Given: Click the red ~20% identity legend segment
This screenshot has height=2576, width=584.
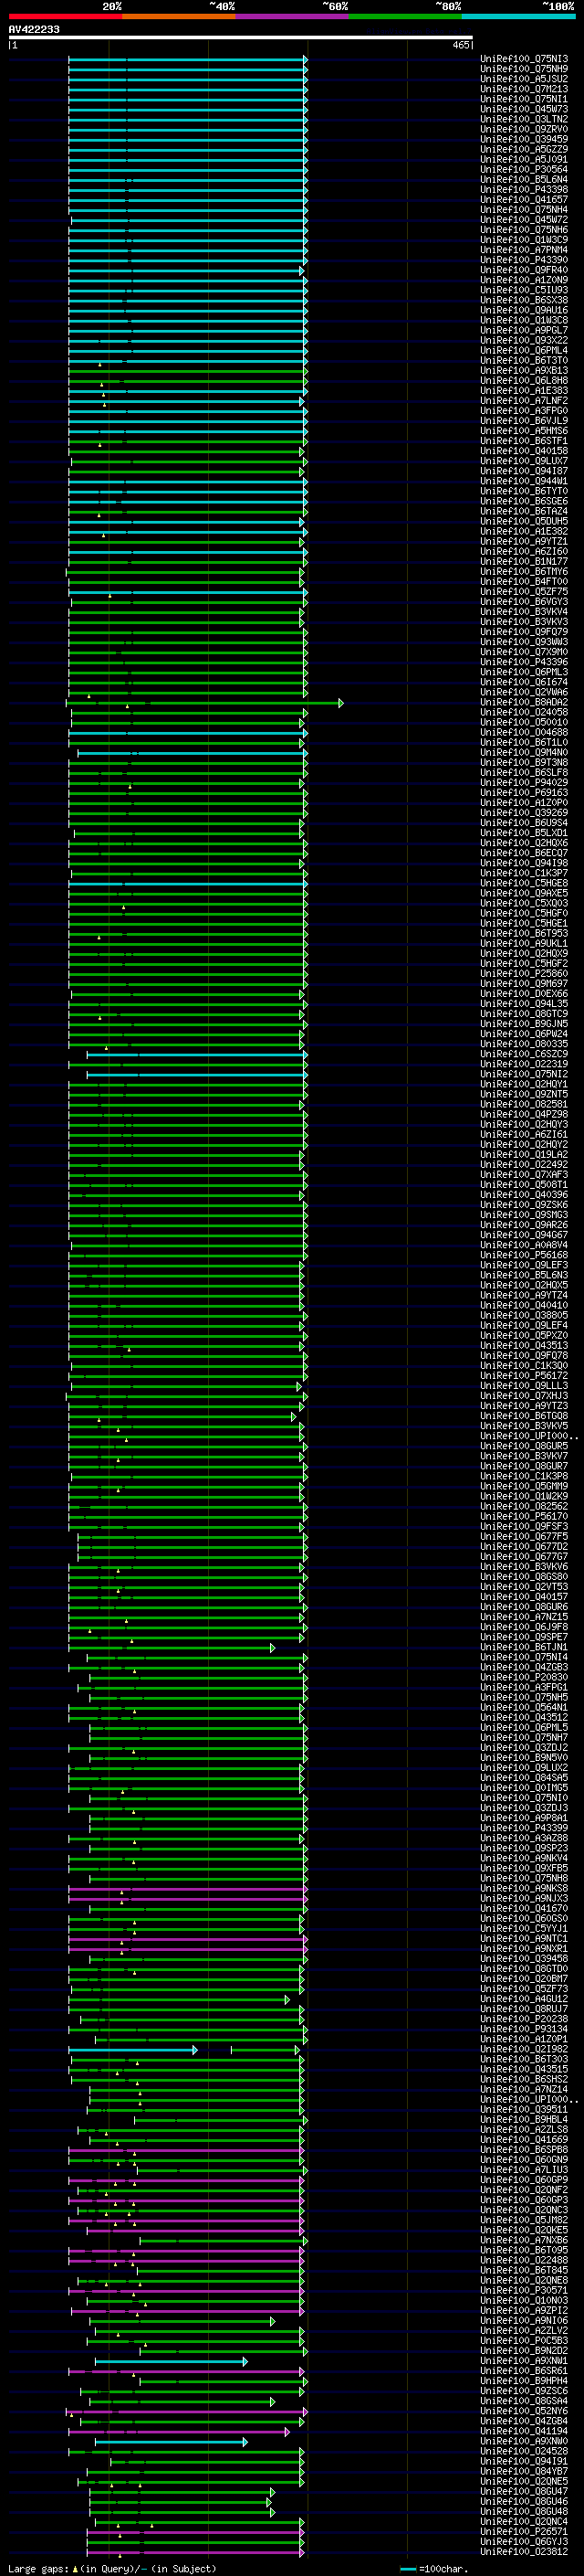Looking at the screenshot, I should pos(66,16).
